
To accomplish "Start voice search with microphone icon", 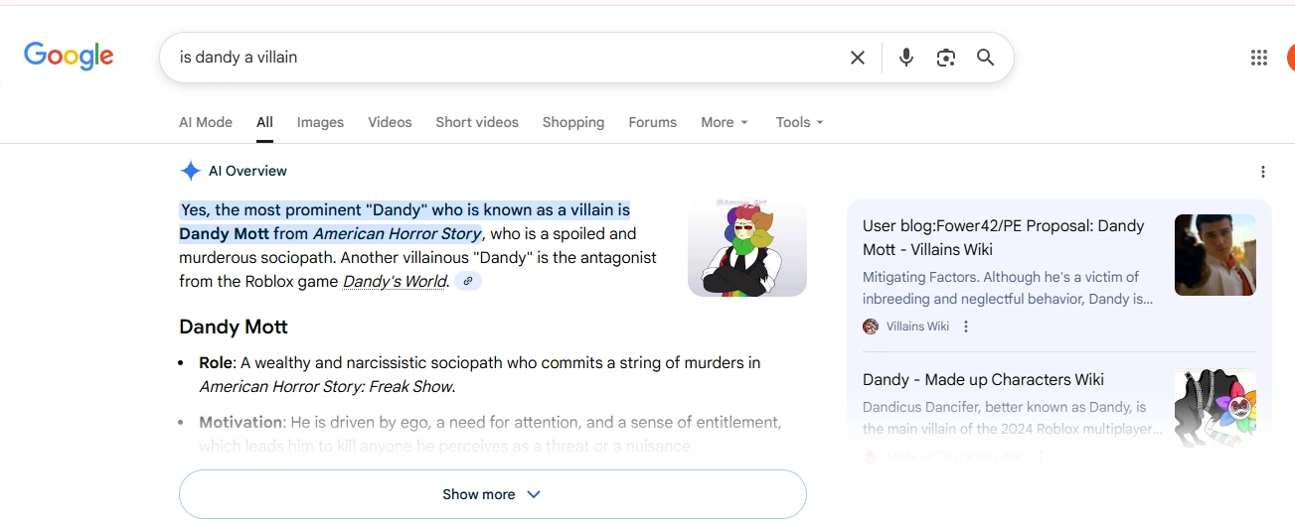I will point(905,58).
